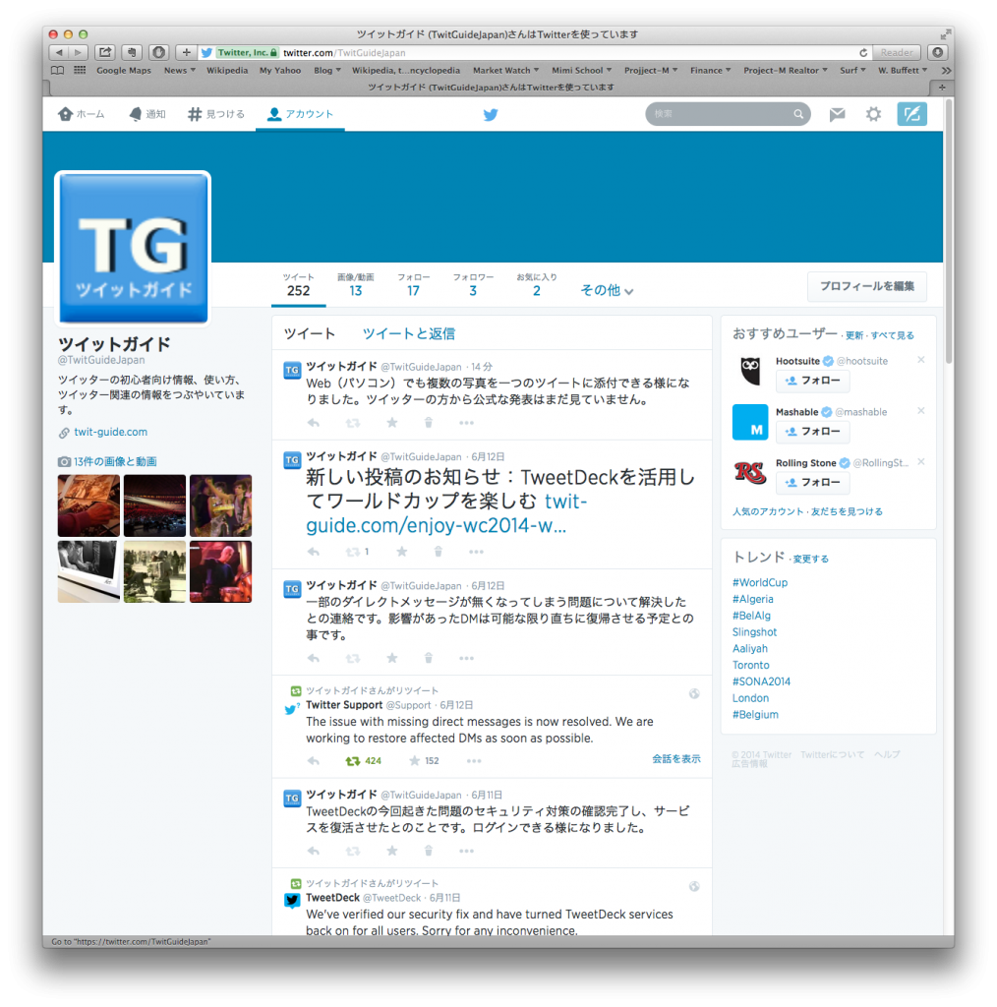Dismiss Hootsuite suggestion with X
Image resolution: width=997 pixels, height=1007 pixels.
click(x=921, y=360)
